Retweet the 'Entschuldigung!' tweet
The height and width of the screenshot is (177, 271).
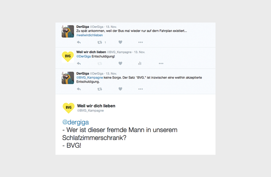[x=100, y=63]
